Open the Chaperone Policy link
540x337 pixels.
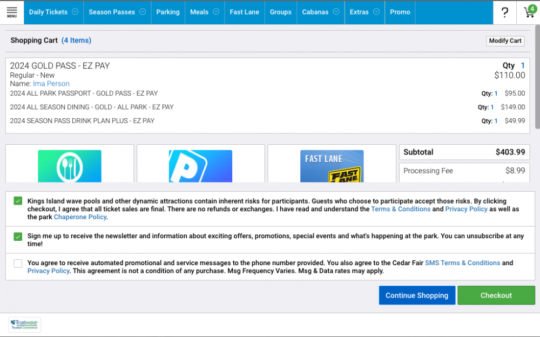80,217
